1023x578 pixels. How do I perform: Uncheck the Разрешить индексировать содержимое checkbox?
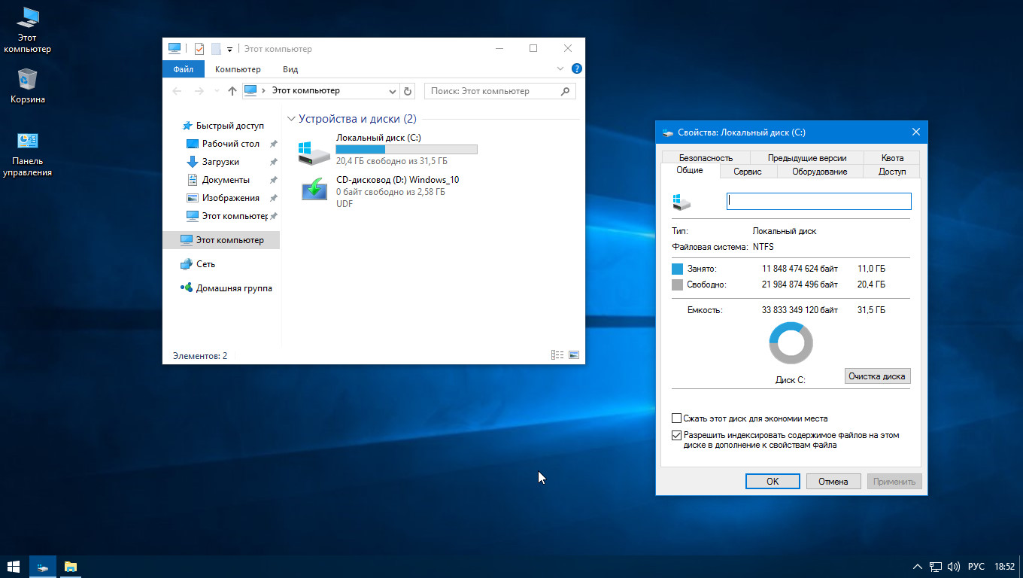[x=677, y=435]
